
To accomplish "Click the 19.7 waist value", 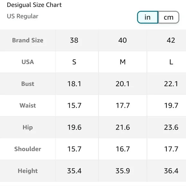I will click(171, 106).
